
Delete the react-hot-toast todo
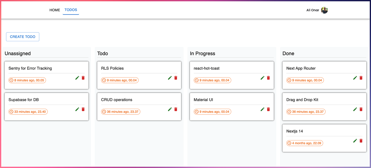[268, 78]
